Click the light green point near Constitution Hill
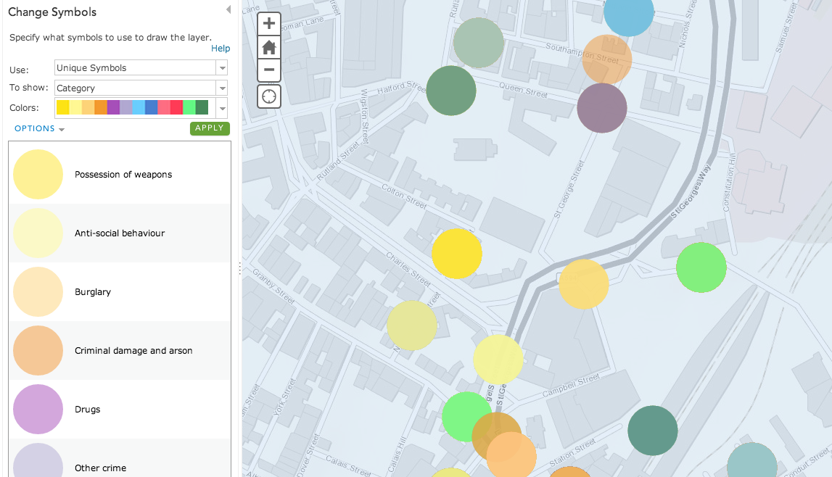832x477 pixels. 701,267
